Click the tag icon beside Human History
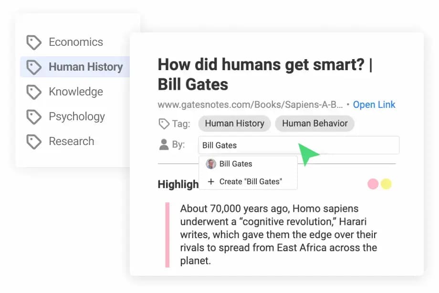 [x=33, y=67]
